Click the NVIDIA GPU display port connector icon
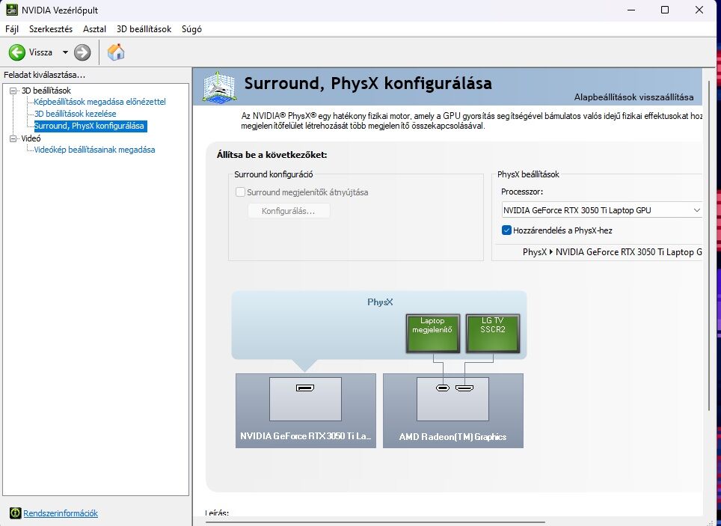The width and height of the screenshot is (721, 526). 305,388
